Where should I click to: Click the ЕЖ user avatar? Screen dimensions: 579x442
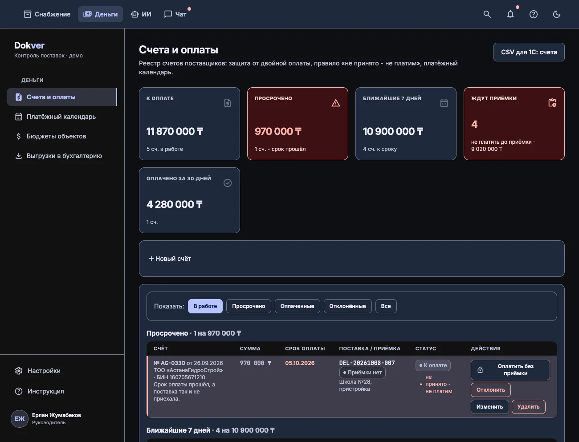click(20, 419)
